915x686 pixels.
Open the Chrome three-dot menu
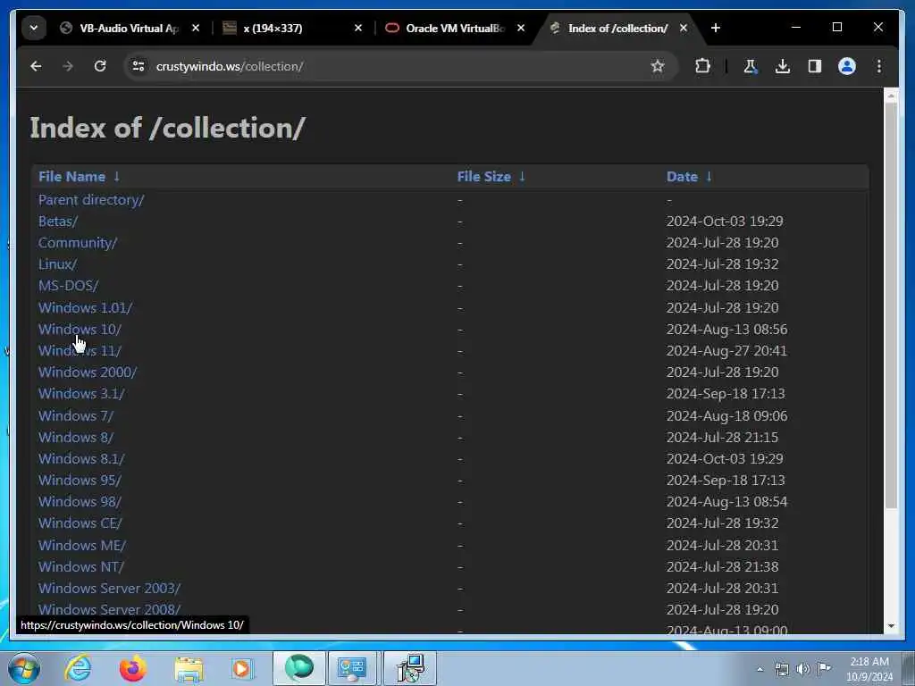pyautogui.click(x=879, y=66)
